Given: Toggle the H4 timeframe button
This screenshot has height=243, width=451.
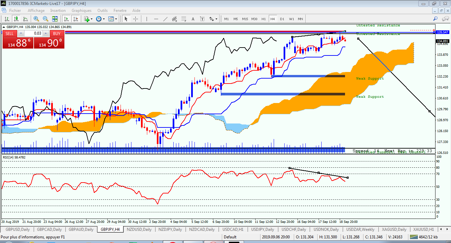Looking at the screenshot, I should pyautogui.click(x=273, y=19).
